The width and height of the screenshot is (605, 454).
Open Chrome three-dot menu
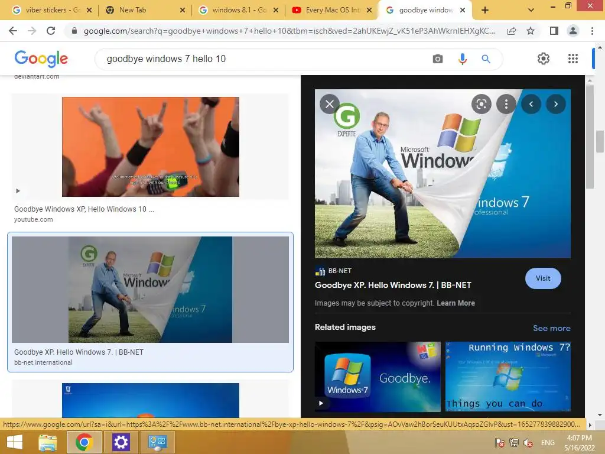(x=592, y=31)
